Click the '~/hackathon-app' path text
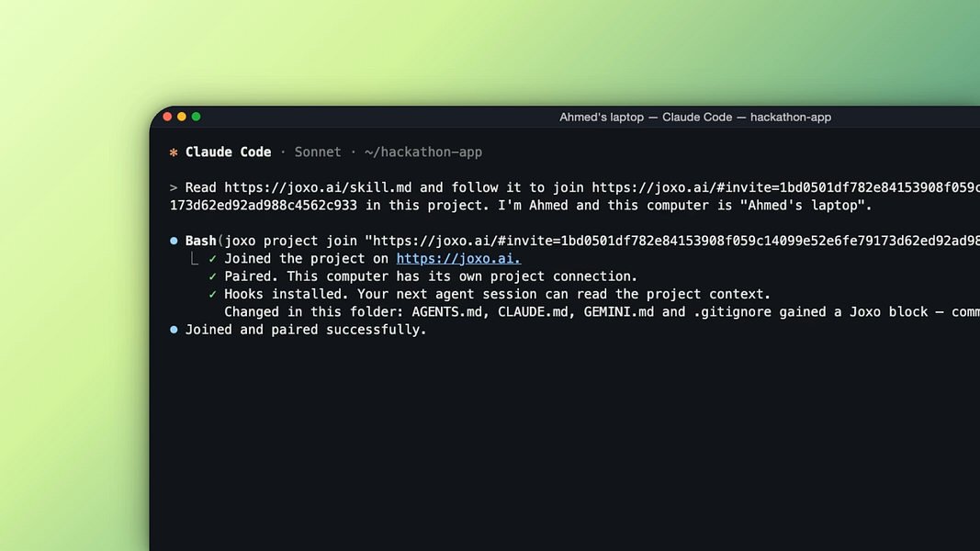 423,152
